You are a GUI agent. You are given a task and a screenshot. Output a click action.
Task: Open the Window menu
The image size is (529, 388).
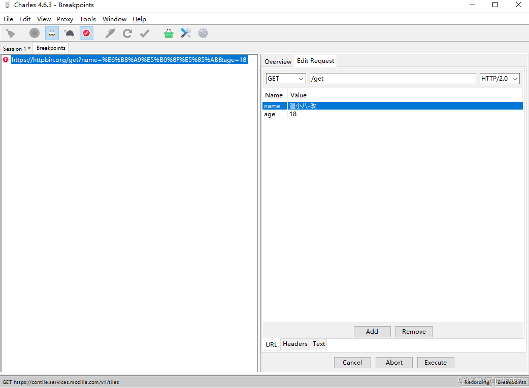114,19
